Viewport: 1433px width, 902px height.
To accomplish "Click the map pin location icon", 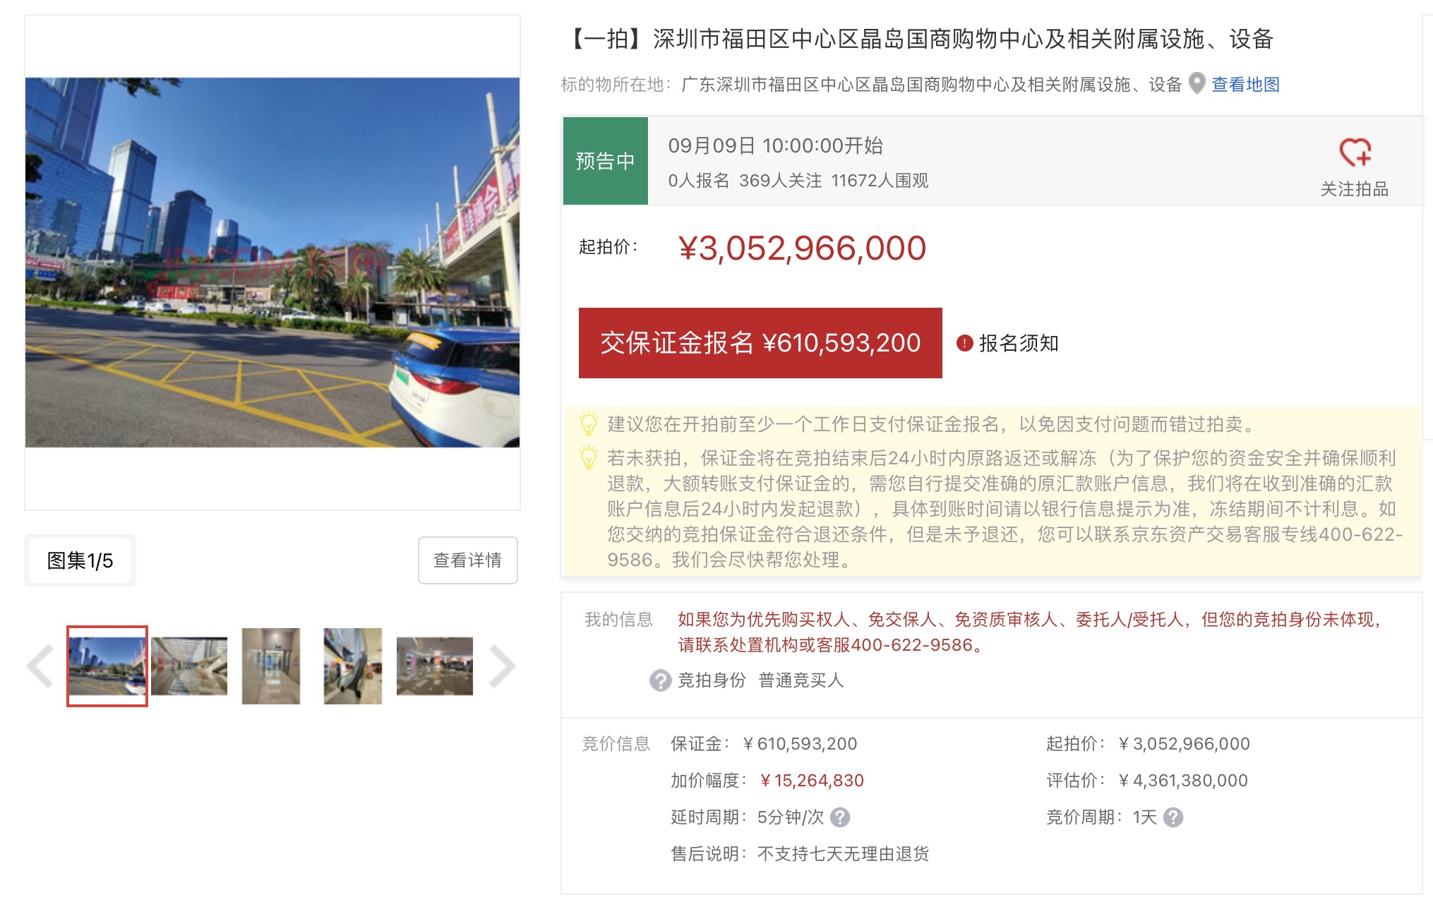I will [x=1197, y=84].
